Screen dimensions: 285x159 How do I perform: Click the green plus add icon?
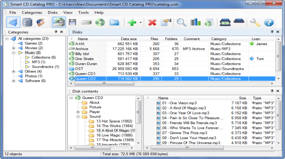[132, 22]
